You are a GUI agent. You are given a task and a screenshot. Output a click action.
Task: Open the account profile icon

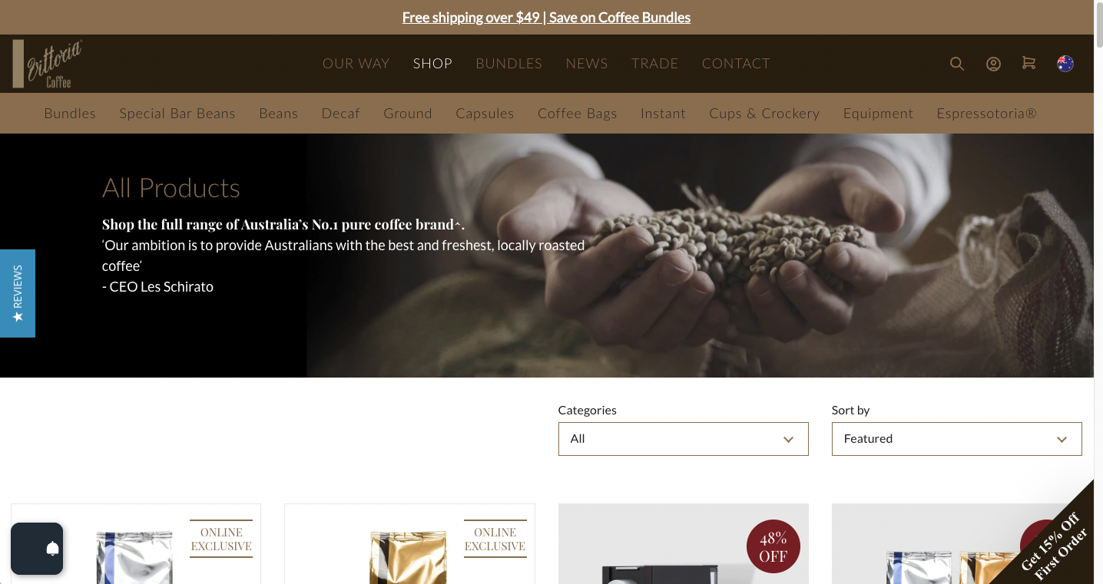(993, 64)
